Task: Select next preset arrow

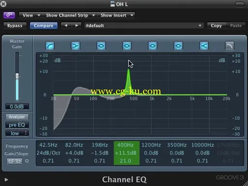Action: point(77,26)
